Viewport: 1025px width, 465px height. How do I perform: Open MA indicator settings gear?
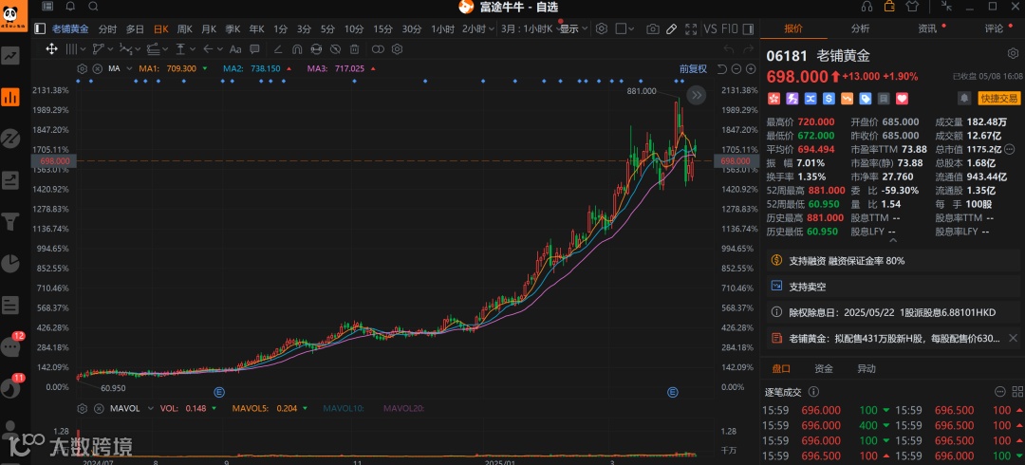(83, 68)
